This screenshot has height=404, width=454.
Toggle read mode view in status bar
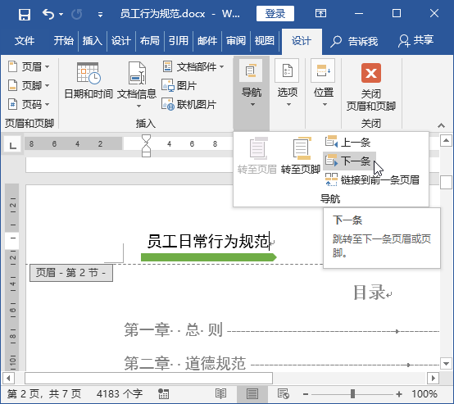pyautogui.click(x=220, y=394)
